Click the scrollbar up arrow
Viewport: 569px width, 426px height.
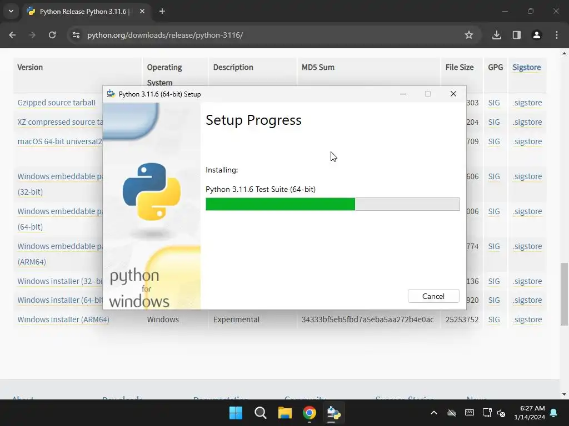click(x=564, y=53)
